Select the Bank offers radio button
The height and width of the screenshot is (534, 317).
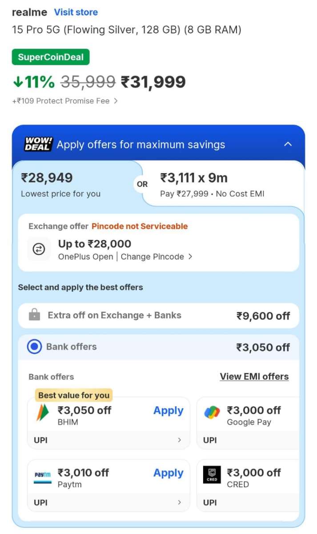coord(34,347)
